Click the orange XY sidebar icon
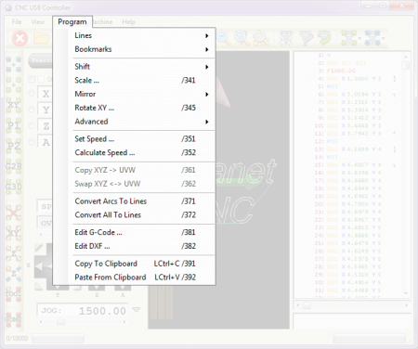 pyautogui.click(x=14, y=233)
